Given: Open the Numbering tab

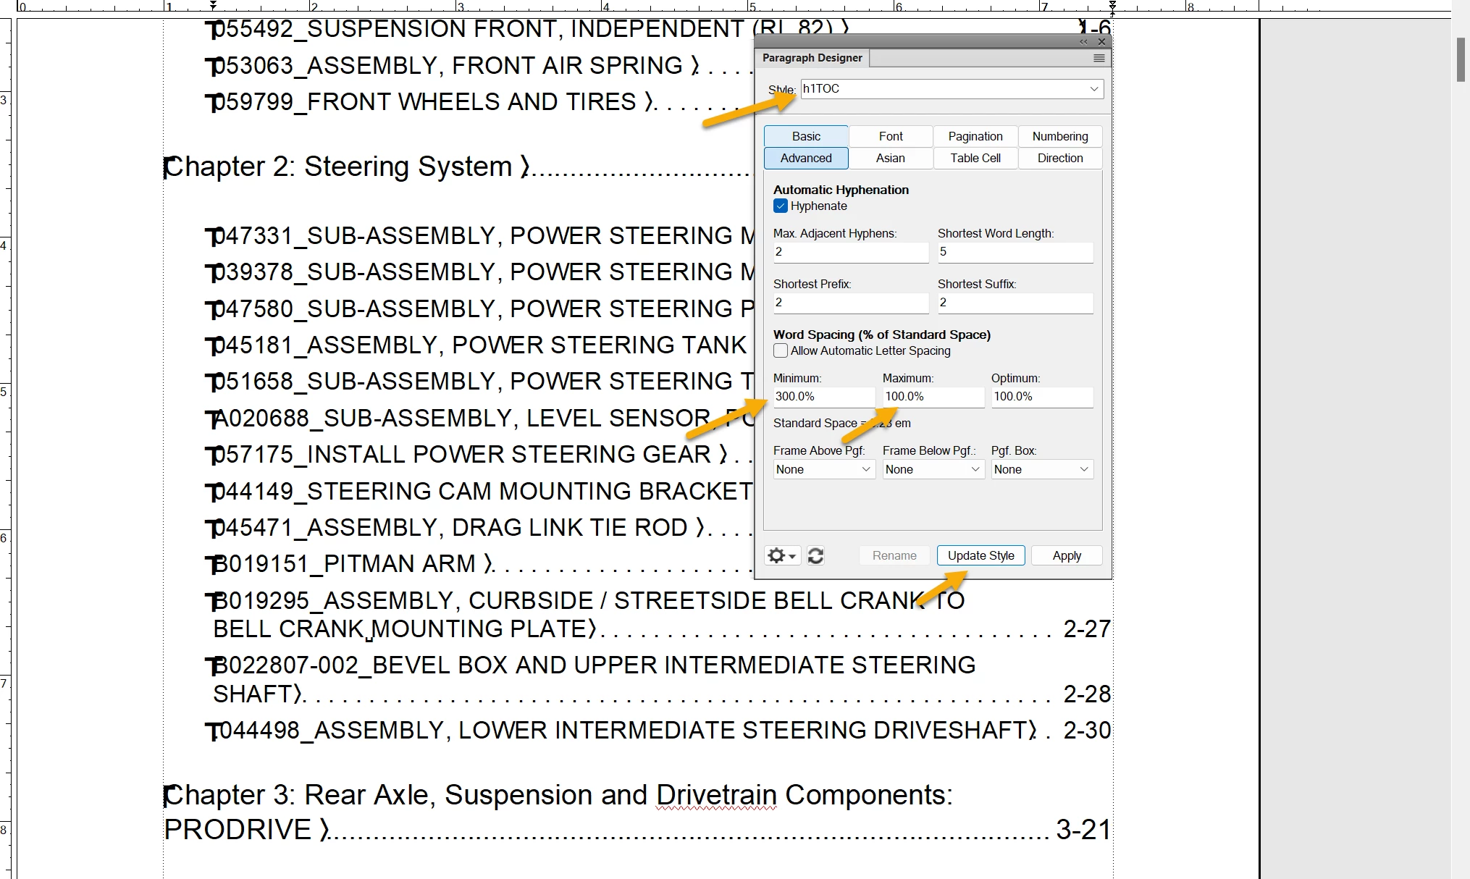Looking at the screenshot, I should (1060, 136).
